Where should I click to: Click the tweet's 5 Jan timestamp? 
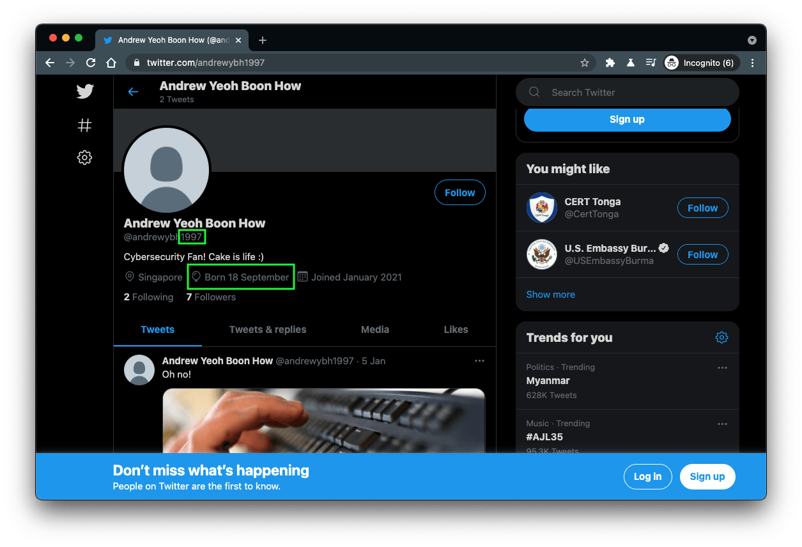374,361
